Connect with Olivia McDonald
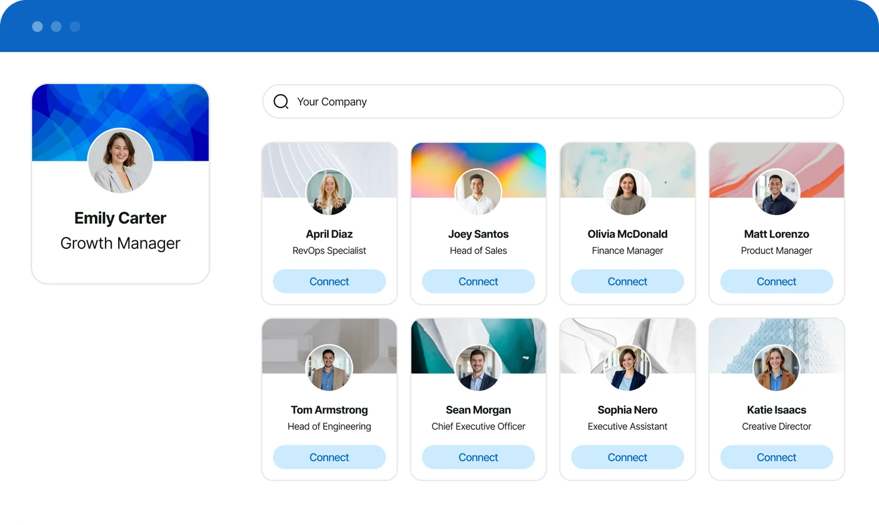The width and height of the screenshot is (879, 525). [x=627, y=282]
